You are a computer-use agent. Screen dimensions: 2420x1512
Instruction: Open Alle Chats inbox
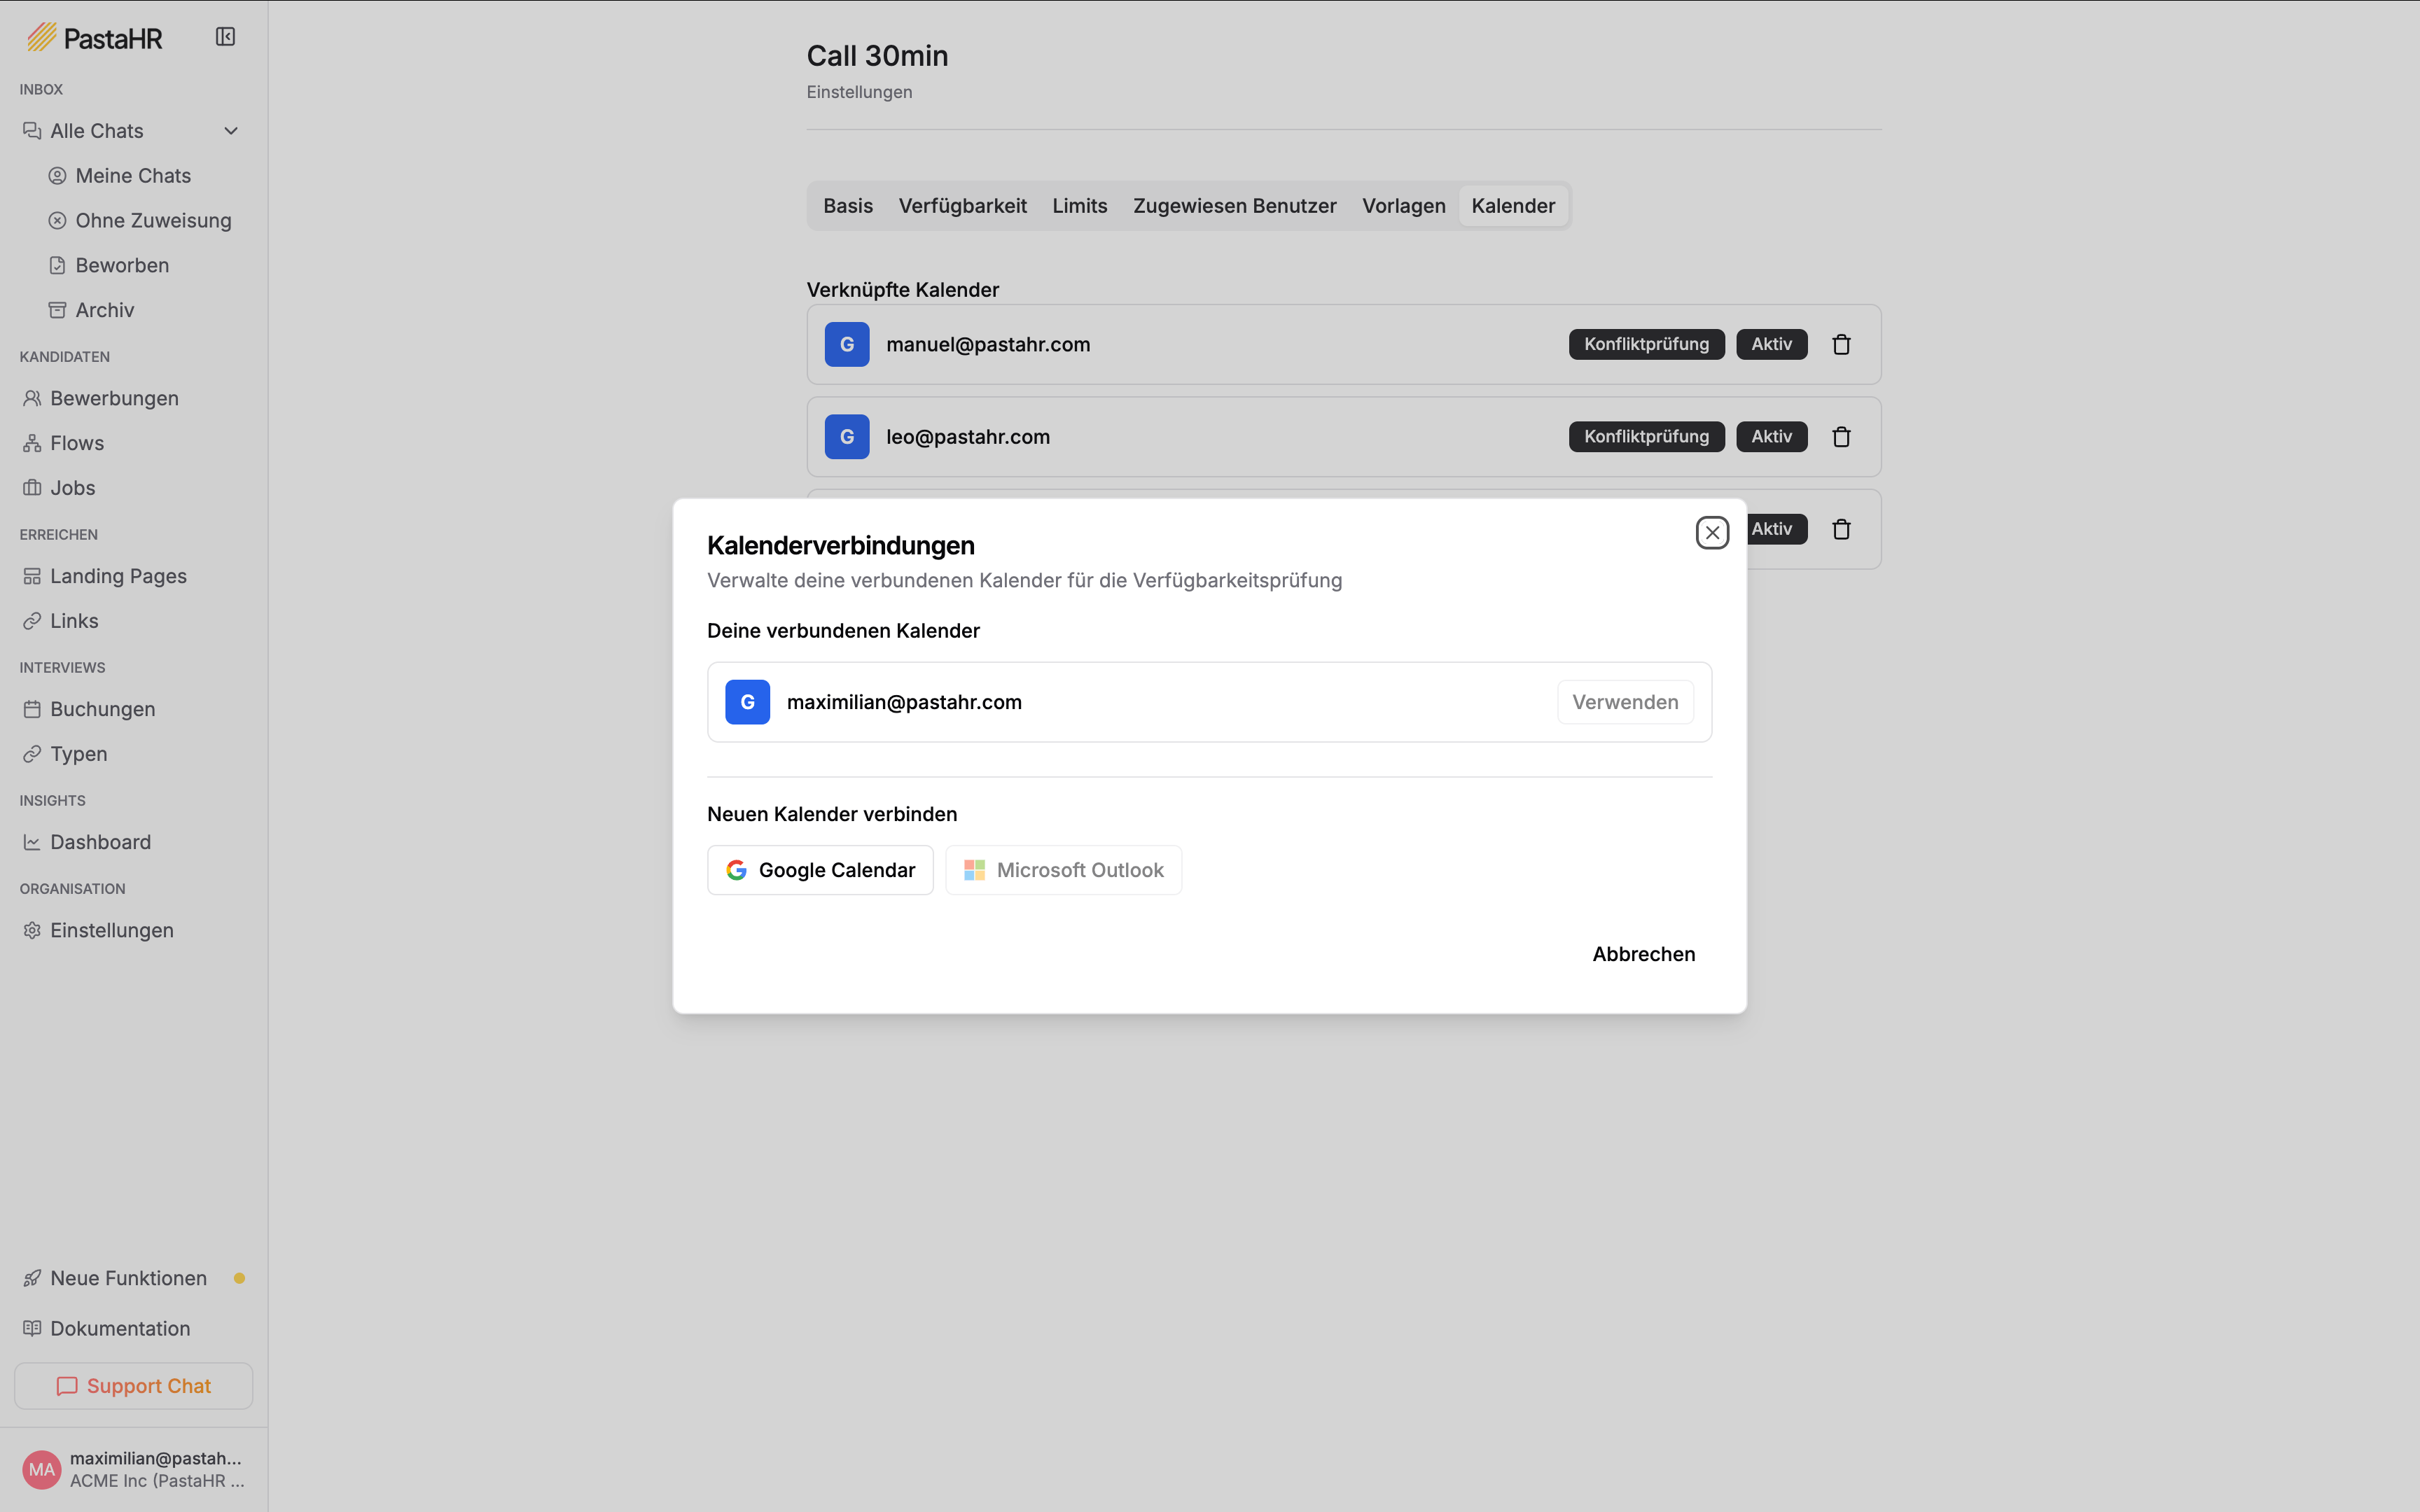[97, 131]
